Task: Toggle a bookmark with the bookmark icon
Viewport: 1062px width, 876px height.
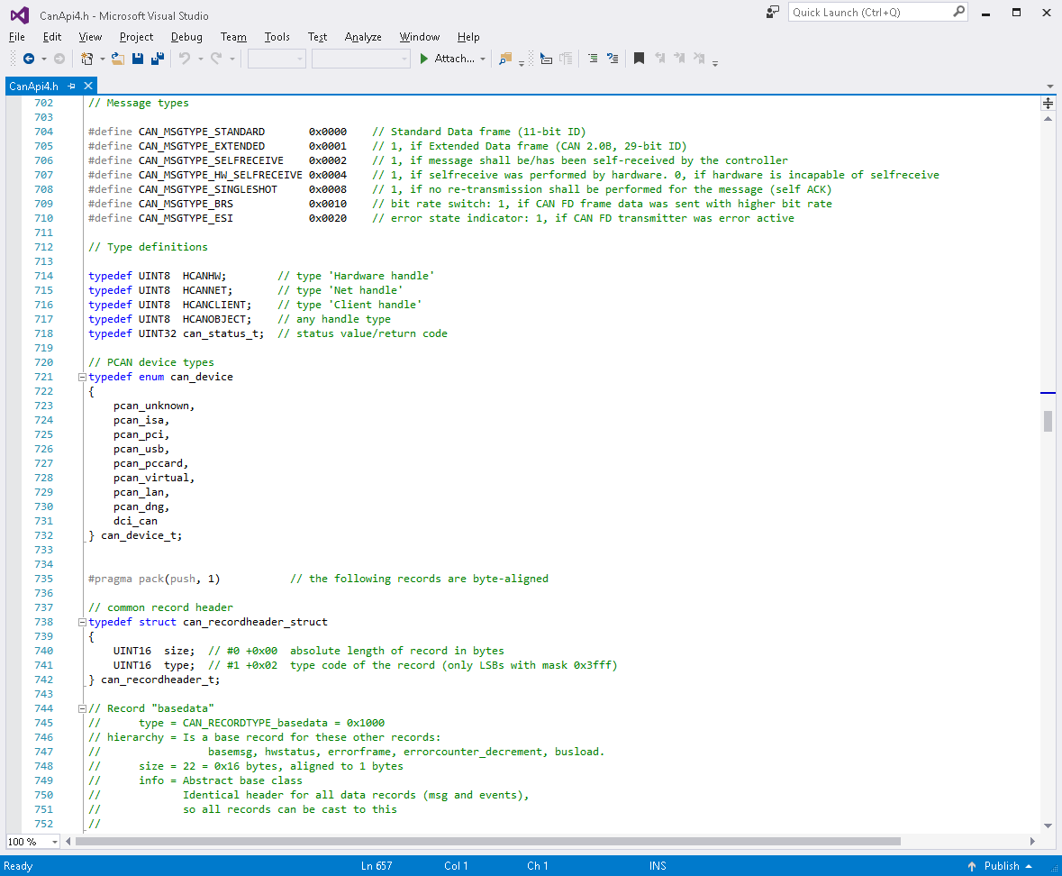Action: point(639,59)
